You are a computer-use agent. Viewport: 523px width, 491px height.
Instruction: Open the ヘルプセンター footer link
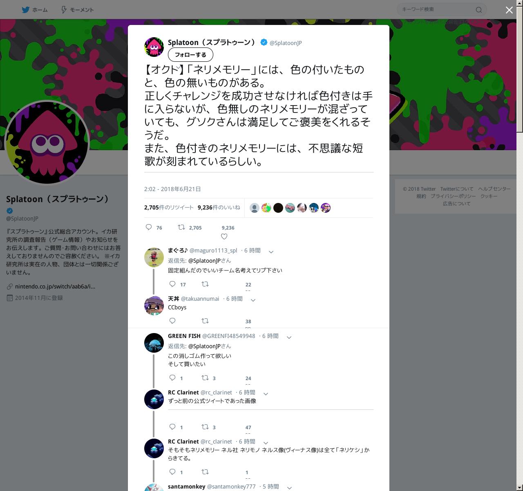[x=494, y=189]
